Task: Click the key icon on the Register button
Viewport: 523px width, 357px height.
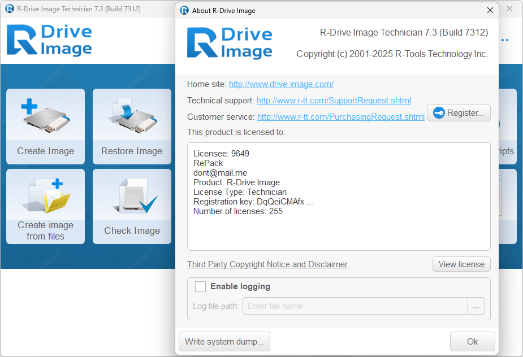Action: point(439,113)
